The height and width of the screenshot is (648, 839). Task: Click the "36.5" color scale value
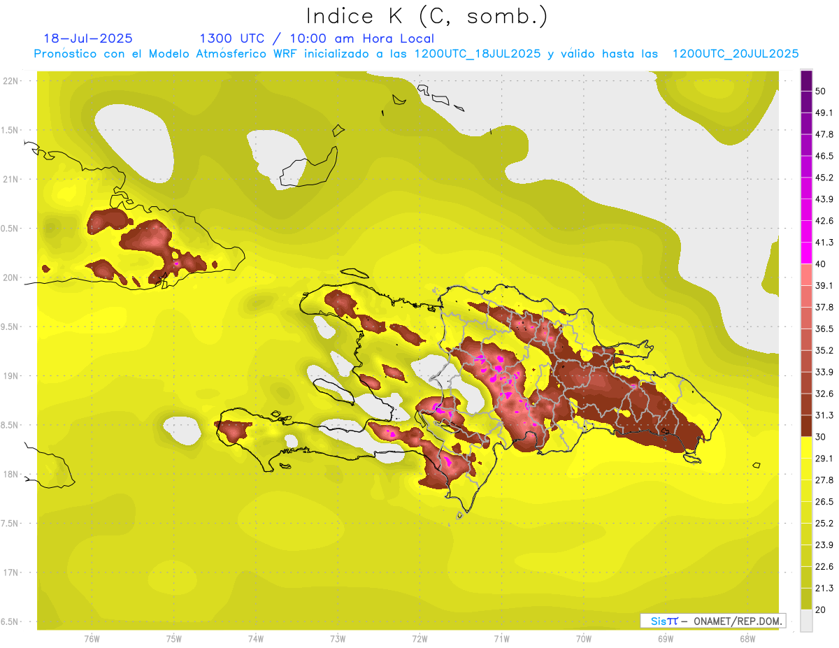824,329
